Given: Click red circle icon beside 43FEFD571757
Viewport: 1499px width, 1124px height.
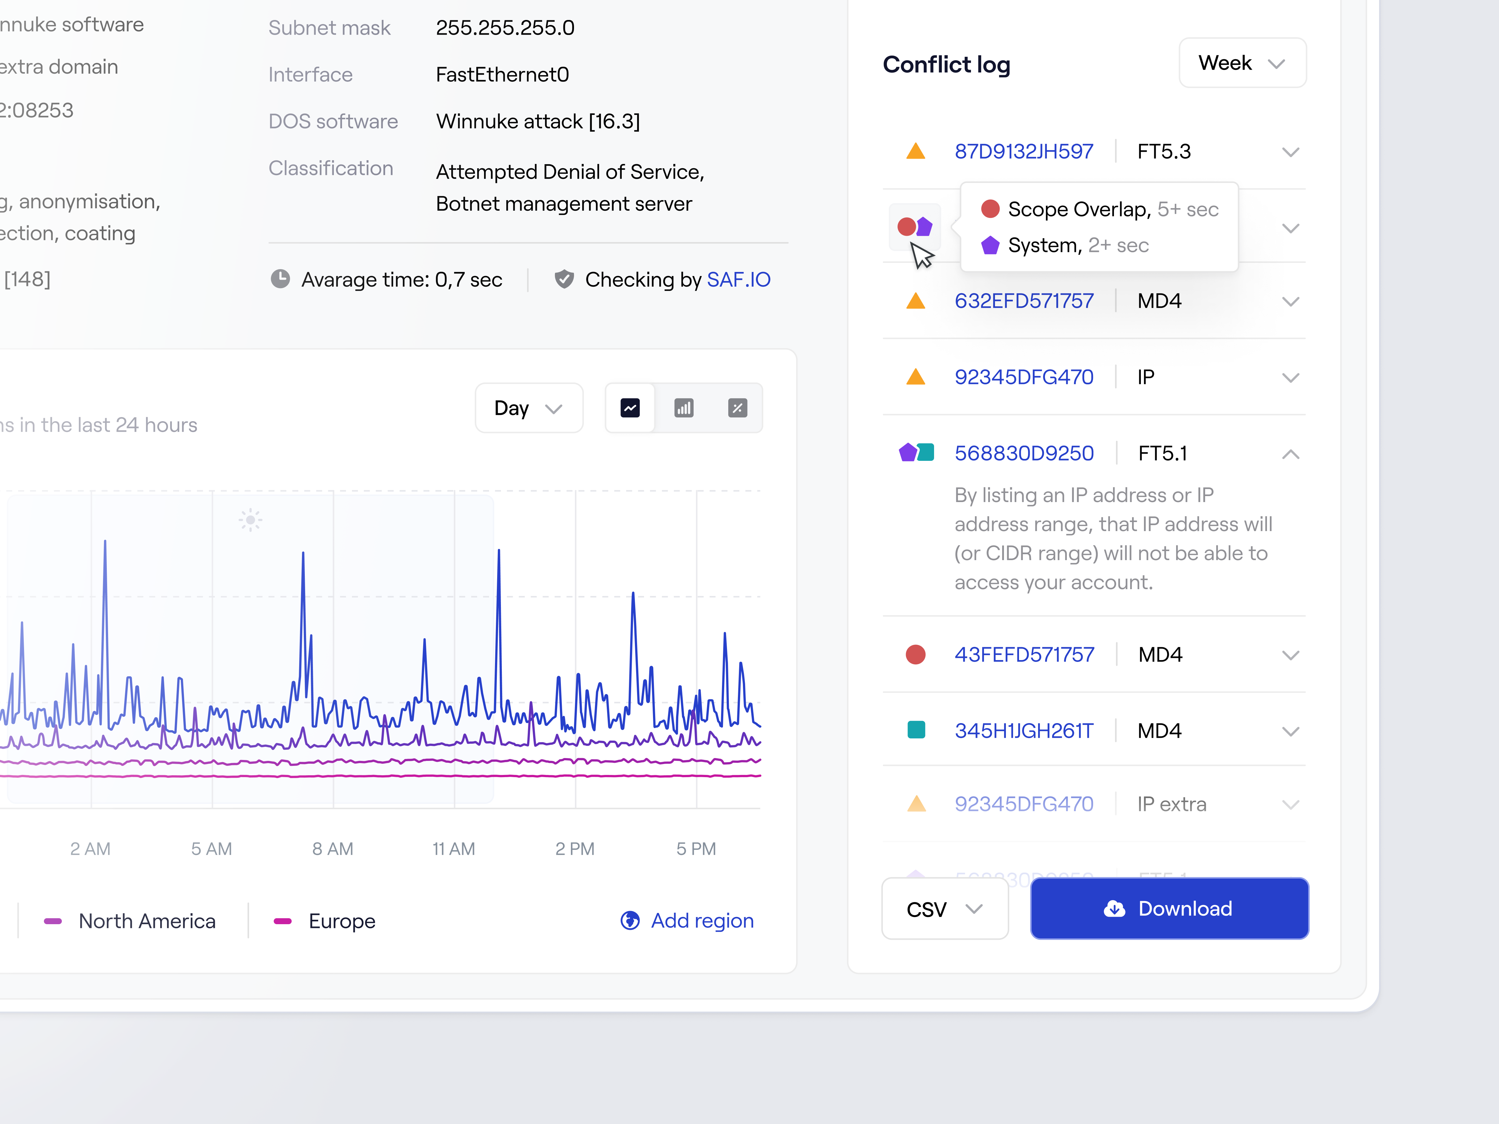Looking at the screenshot, I should coord(916,654).
